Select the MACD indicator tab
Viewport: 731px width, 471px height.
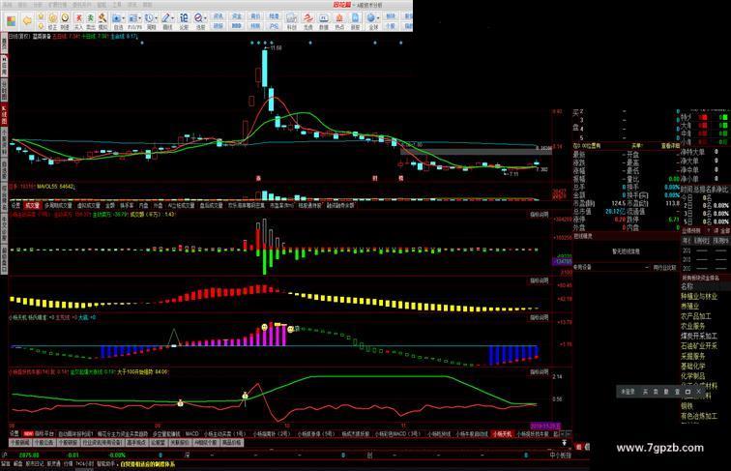[x=191, y=433]
